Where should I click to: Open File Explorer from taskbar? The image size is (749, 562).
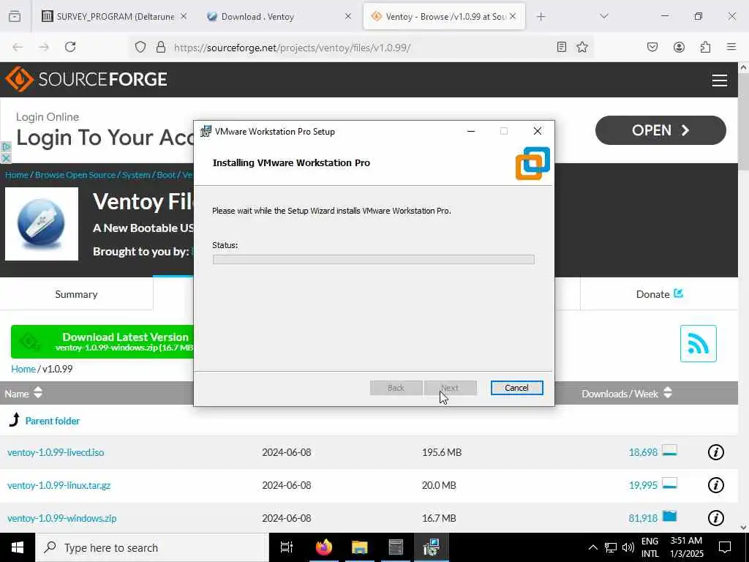[x=360, y=547]
